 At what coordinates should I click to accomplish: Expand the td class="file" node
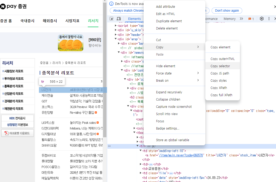[141, 173]
